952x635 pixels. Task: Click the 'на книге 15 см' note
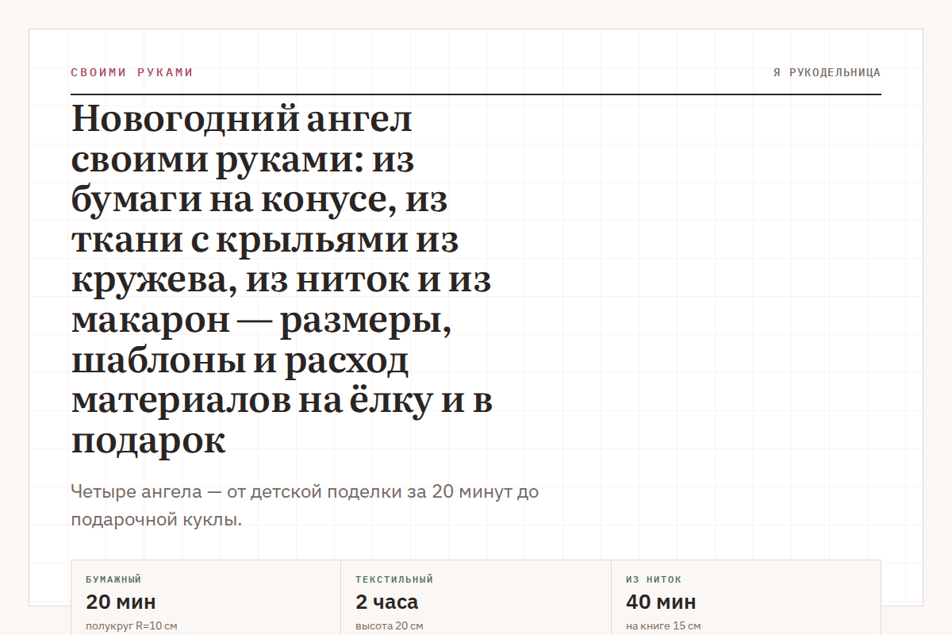[x=662, y=626]
